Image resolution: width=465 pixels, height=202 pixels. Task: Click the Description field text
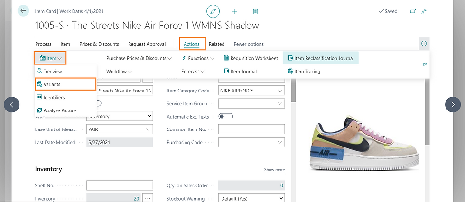[x=124, y=91]
